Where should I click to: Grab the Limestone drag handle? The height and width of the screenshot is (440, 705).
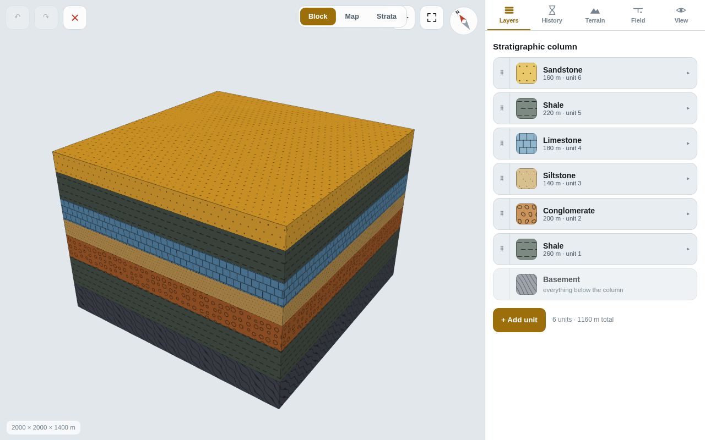coord(502,144)
